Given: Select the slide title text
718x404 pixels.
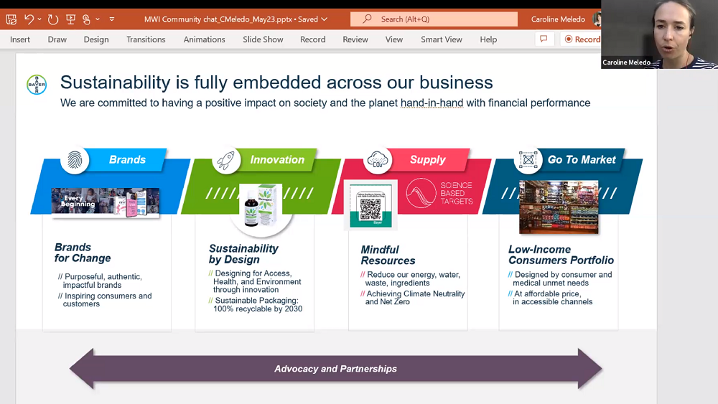Looking at the screenshot, I should click(276, 83).
